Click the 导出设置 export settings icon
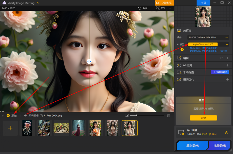Screen dimensions: 233x154 click(x=181, y=132)
